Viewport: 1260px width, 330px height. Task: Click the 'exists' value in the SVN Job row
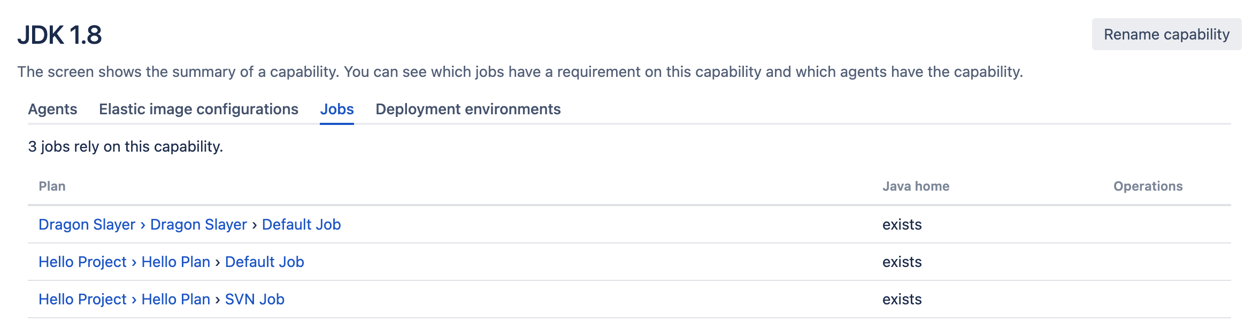pyautogui.click(x=902, y=300)
